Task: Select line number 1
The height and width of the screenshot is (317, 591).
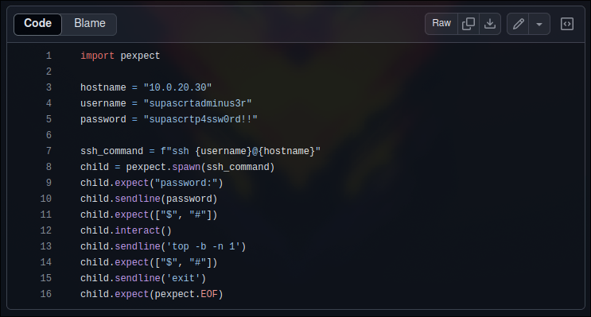Action: (49, 56)
